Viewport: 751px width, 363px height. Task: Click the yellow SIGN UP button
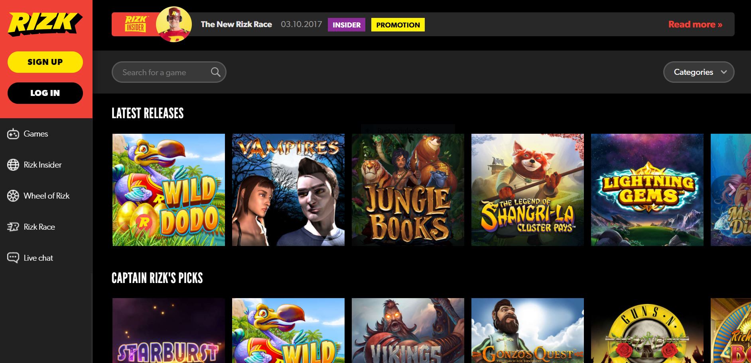(x=45, y=62)
